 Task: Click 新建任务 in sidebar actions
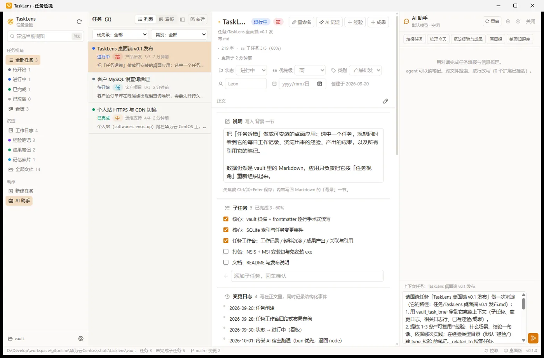(21, 191)
